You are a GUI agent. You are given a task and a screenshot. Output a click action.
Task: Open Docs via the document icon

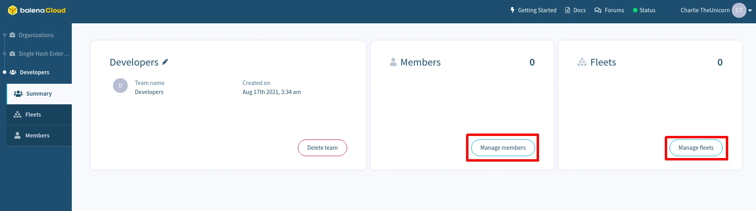(x=568, y=10)
